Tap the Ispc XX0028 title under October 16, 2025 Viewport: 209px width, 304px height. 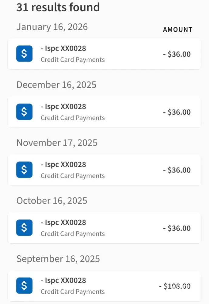63,223
